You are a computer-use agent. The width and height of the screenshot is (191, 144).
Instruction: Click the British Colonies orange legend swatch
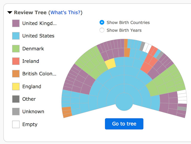[16, 74]
